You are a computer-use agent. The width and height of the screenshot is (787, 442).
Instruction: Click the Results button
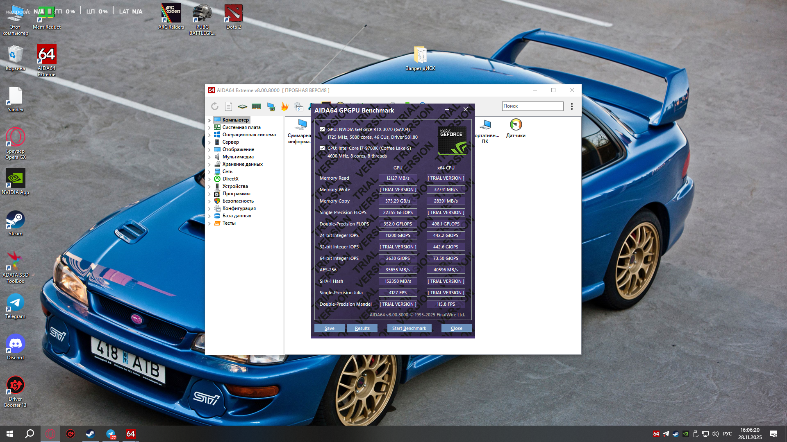click(362, 328)
